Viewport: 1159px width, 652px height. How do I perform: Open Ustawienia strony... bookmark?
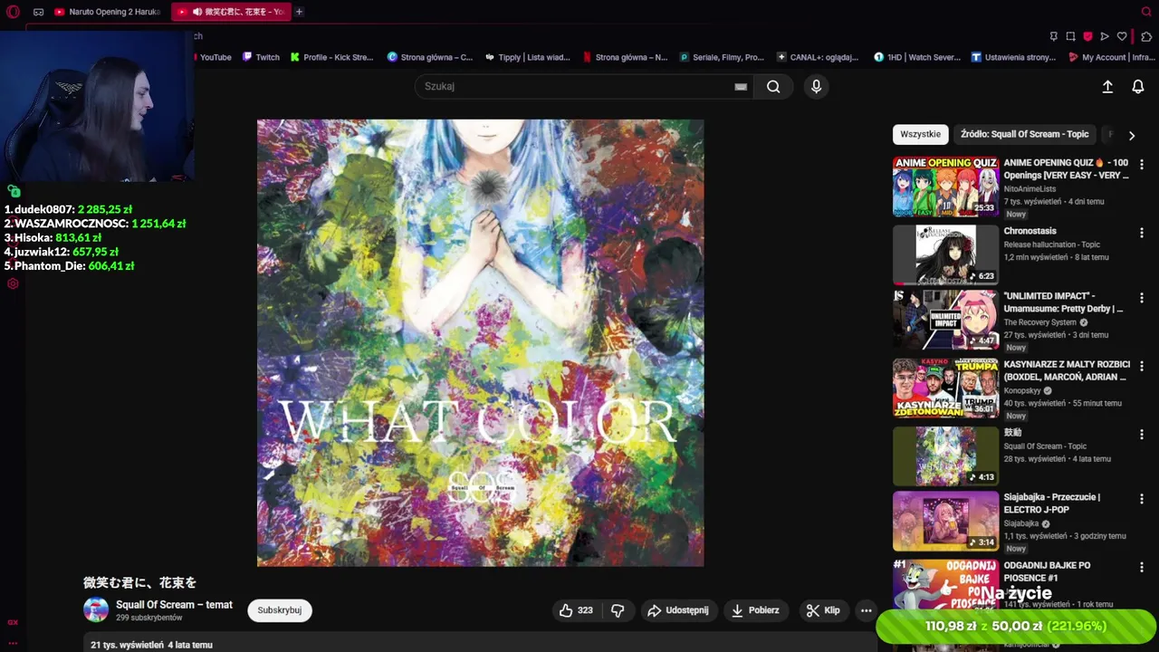1013,57
